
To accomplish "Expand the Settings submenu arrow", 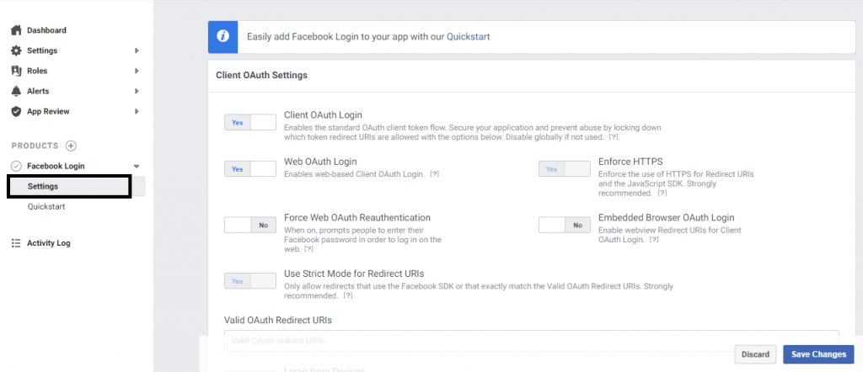I will click(x=137, y=50).
